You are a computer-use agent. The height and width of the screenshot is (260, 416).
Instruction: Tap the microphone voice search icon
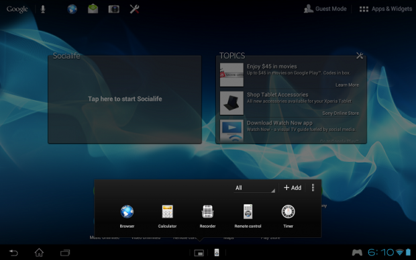point(43,9)
